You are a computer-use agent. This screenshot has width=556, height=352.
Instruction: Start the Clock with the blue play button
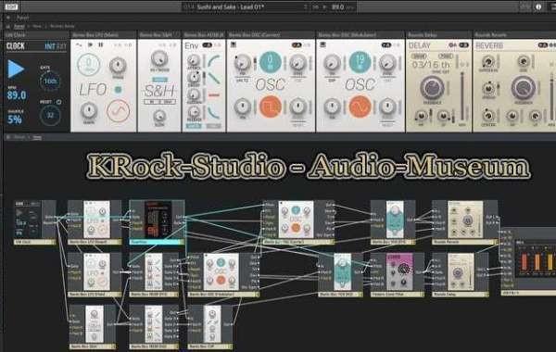tap(16, 69)
